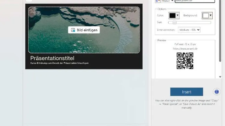Image resolution: width=225 pixels, height=126 pixels.
Task: Open the QR type icon dropdown
Action: 158,1
